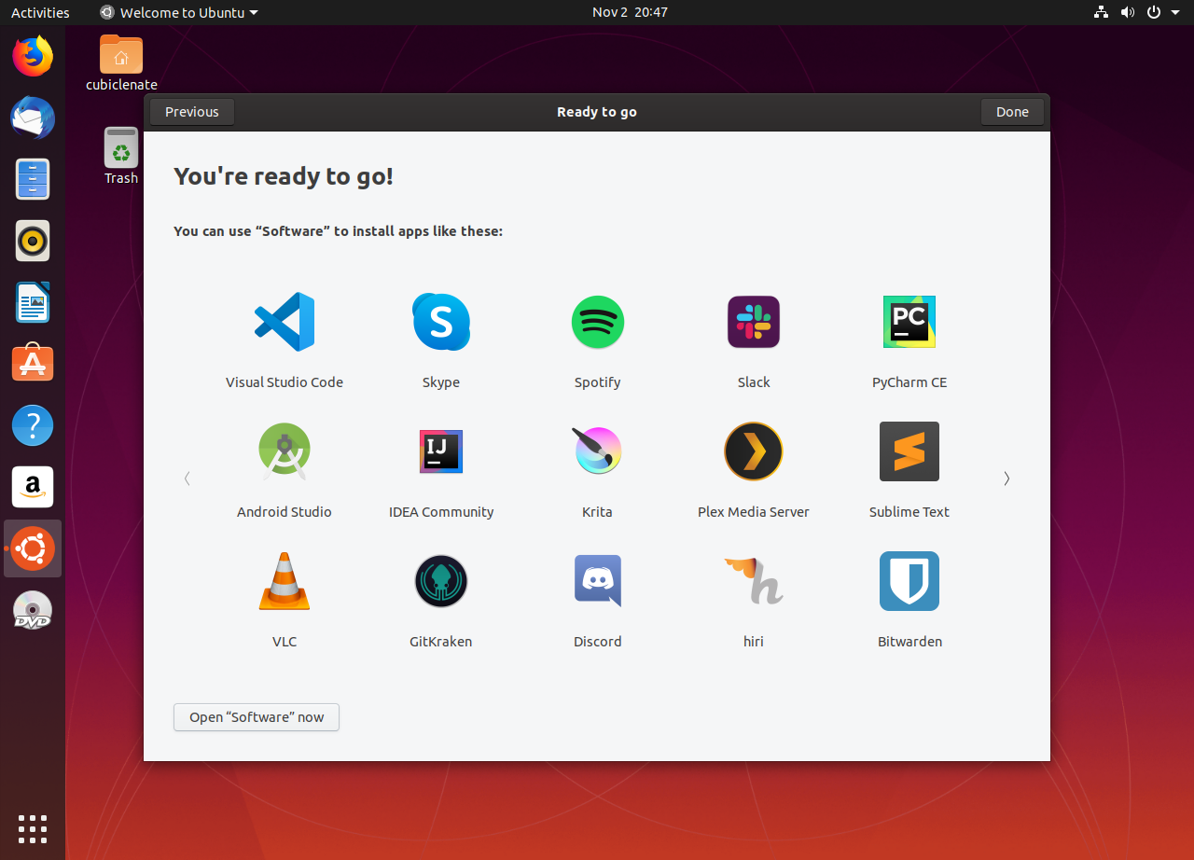1194x860 pixels.
Task: Open the Plex Media Server entry
Action: pos(753,451)
